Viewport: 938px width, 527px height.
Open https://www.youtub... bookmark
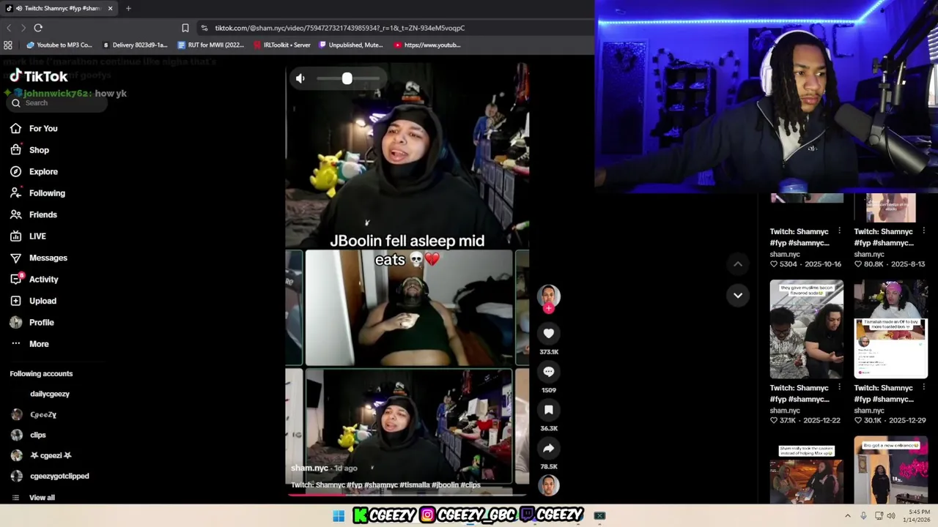point(428,45)
